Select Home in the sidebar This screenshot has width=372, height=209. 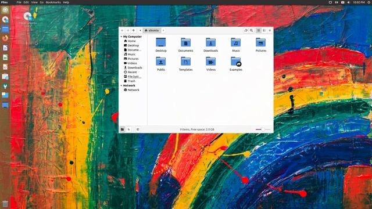coord(130,41)
